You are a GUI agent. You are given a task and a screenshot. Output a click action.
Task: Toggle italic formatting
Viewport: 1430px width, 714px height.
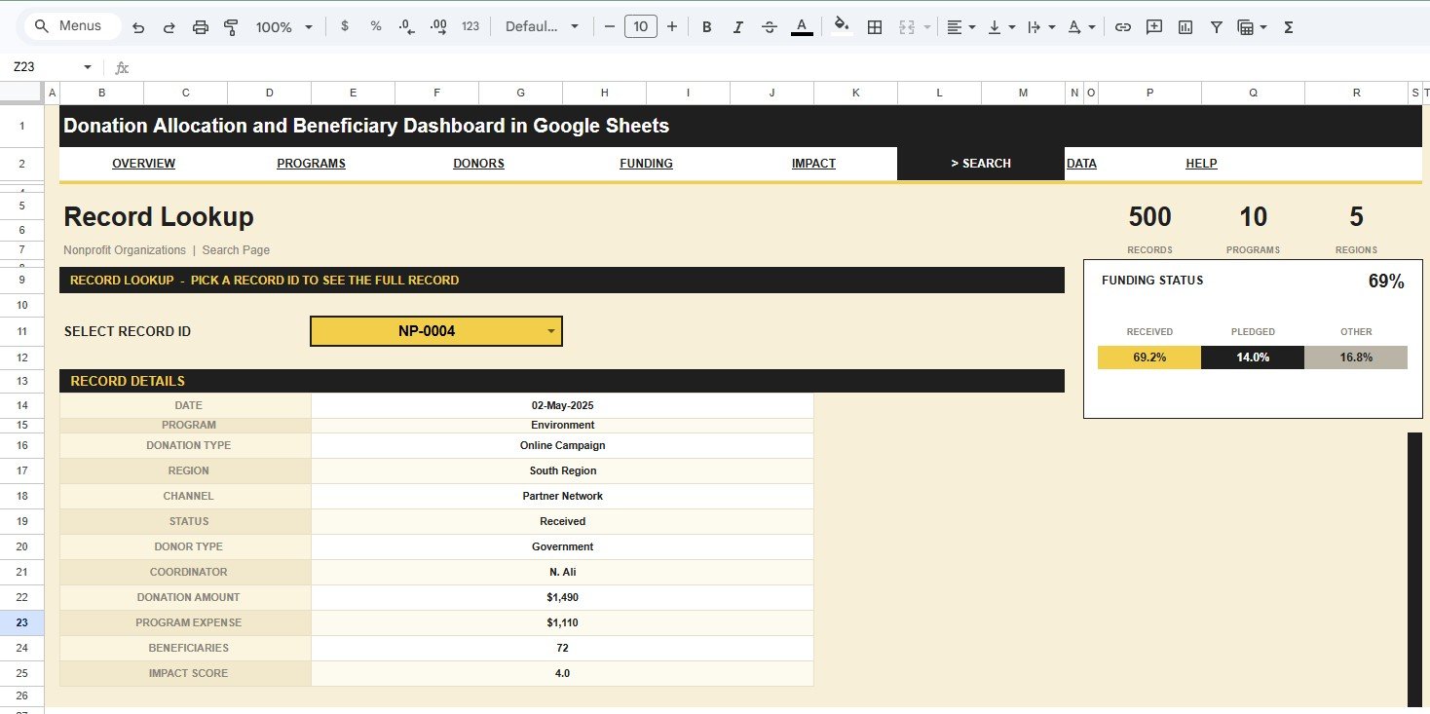tap(737, 27)
